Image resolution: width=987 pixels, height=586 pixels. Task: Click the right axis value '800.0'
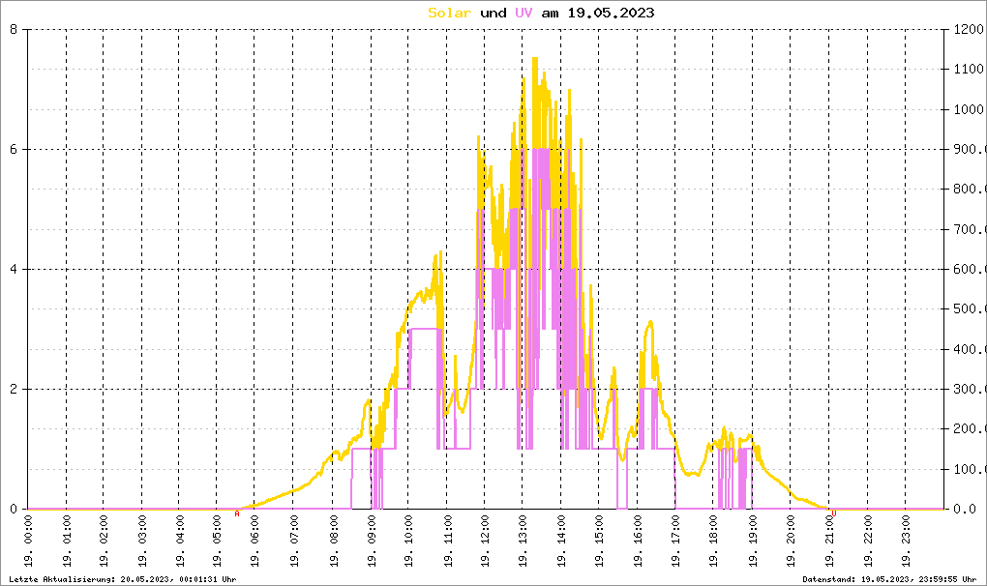[x=970, y=189]
